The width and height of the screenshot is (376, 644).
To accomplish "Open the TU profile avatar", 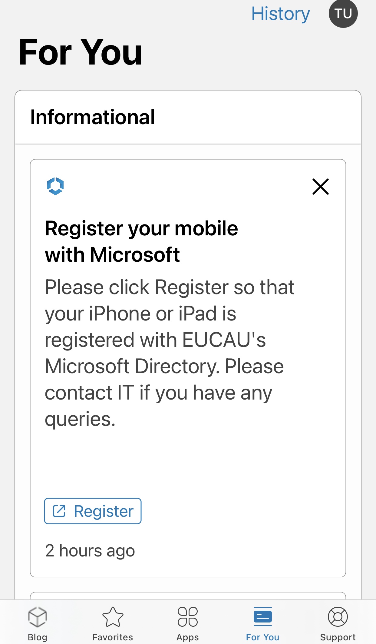I will [x=343, y=14].
